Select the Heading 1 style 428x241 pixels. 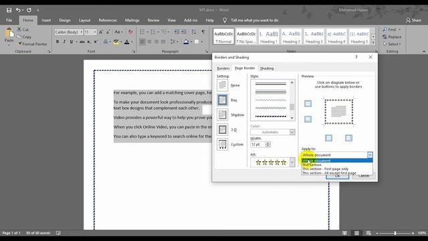(x=269, y=36)
